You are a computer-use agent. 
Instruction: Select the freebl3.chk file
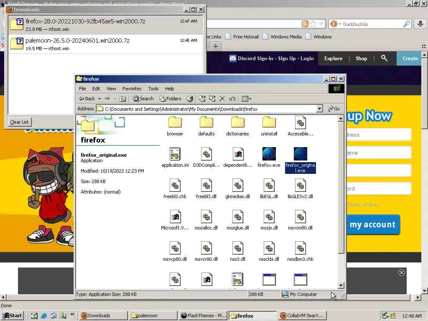[175, 189]
